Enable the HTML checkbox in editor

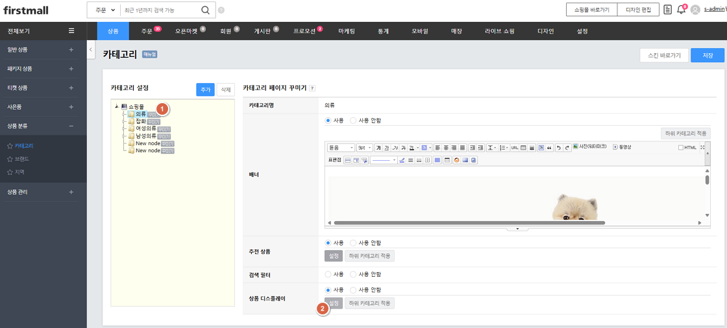pyautogui.click(x=681, y=148)
